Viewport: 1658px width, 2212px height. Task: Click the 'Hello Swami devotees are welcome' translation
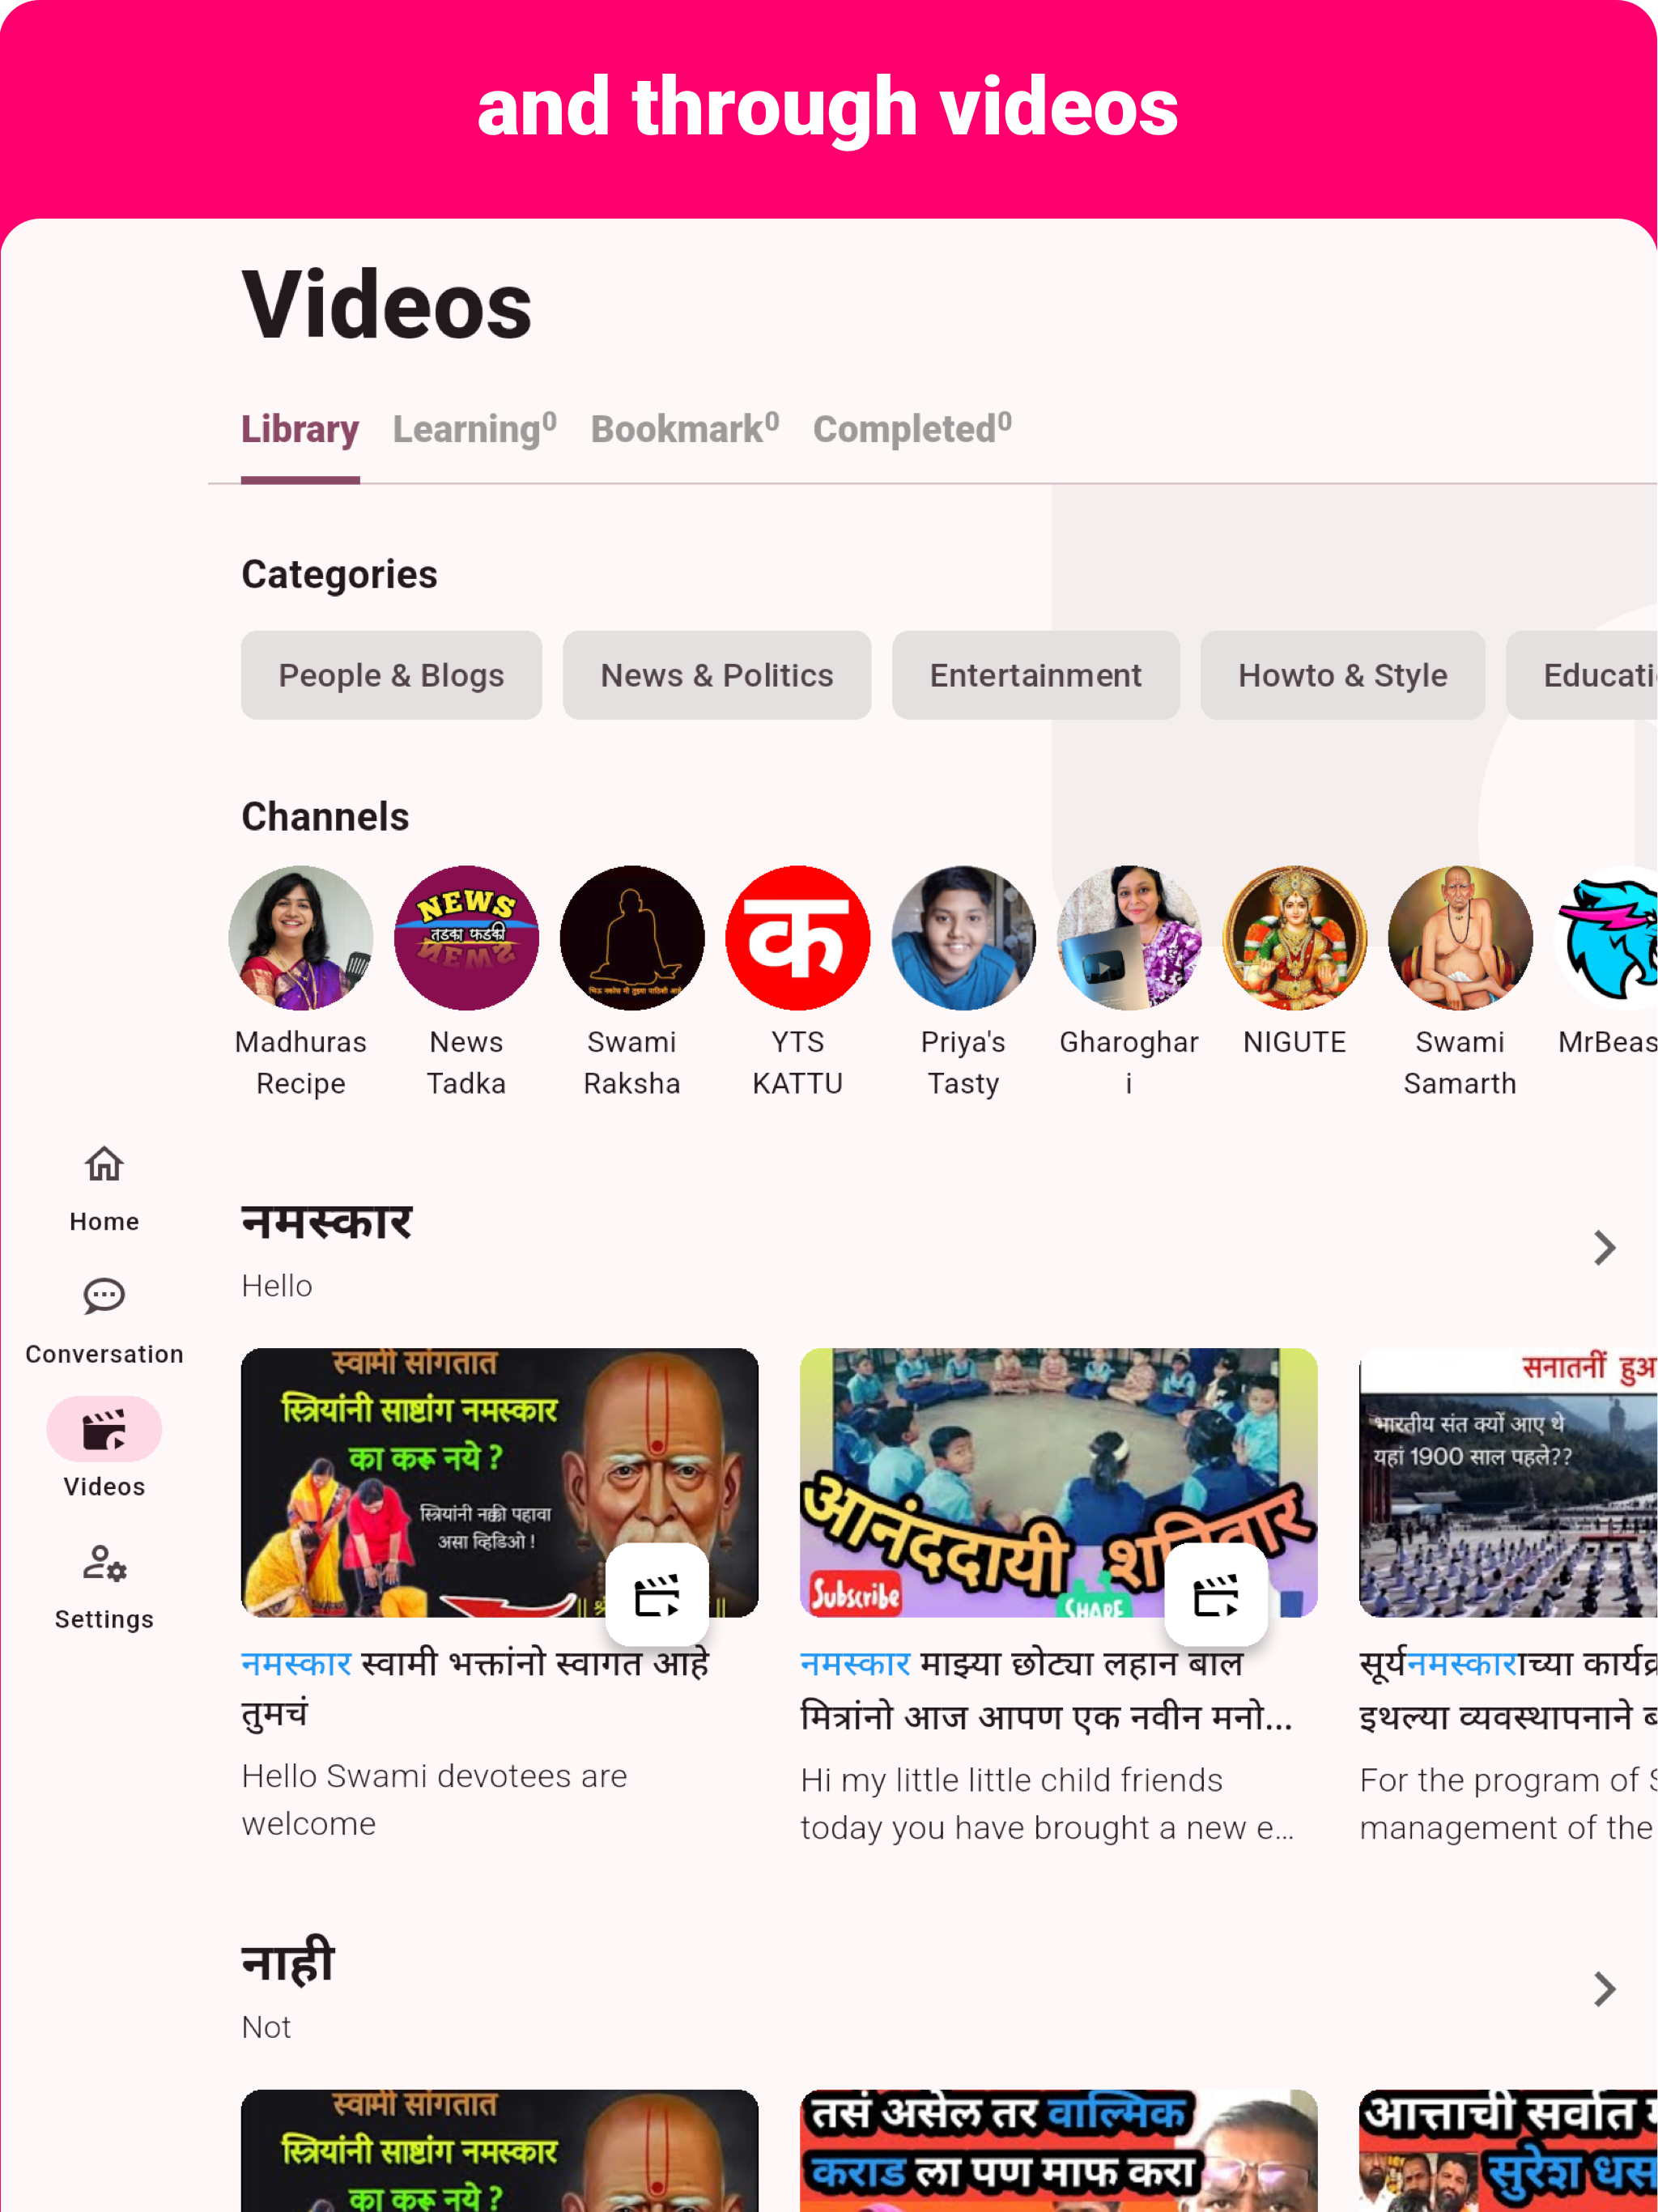[x=434, y=1800]
